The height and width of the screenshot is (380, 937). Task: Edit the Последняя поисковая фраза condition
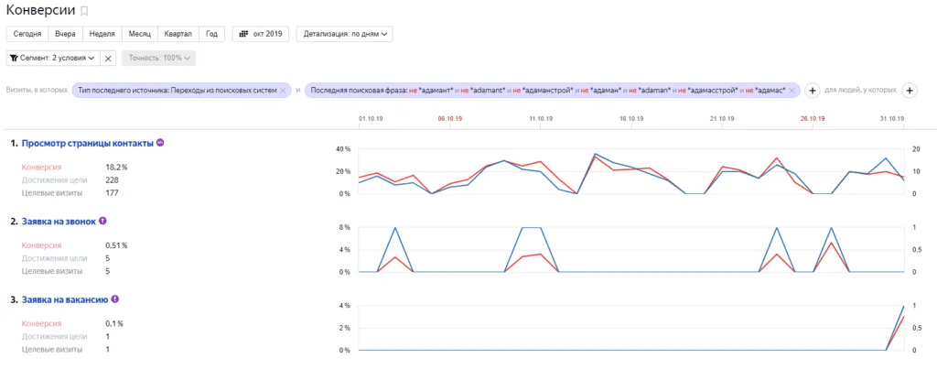(547, 91)
